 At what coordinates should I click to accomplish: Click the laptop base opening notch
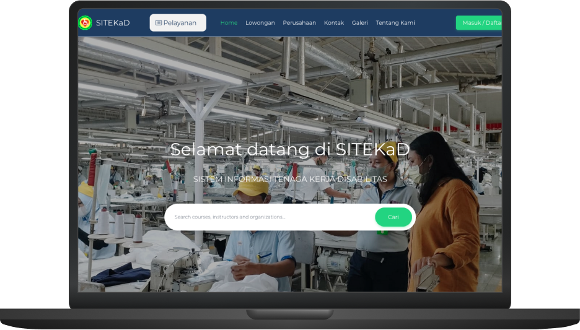(289, 314)
